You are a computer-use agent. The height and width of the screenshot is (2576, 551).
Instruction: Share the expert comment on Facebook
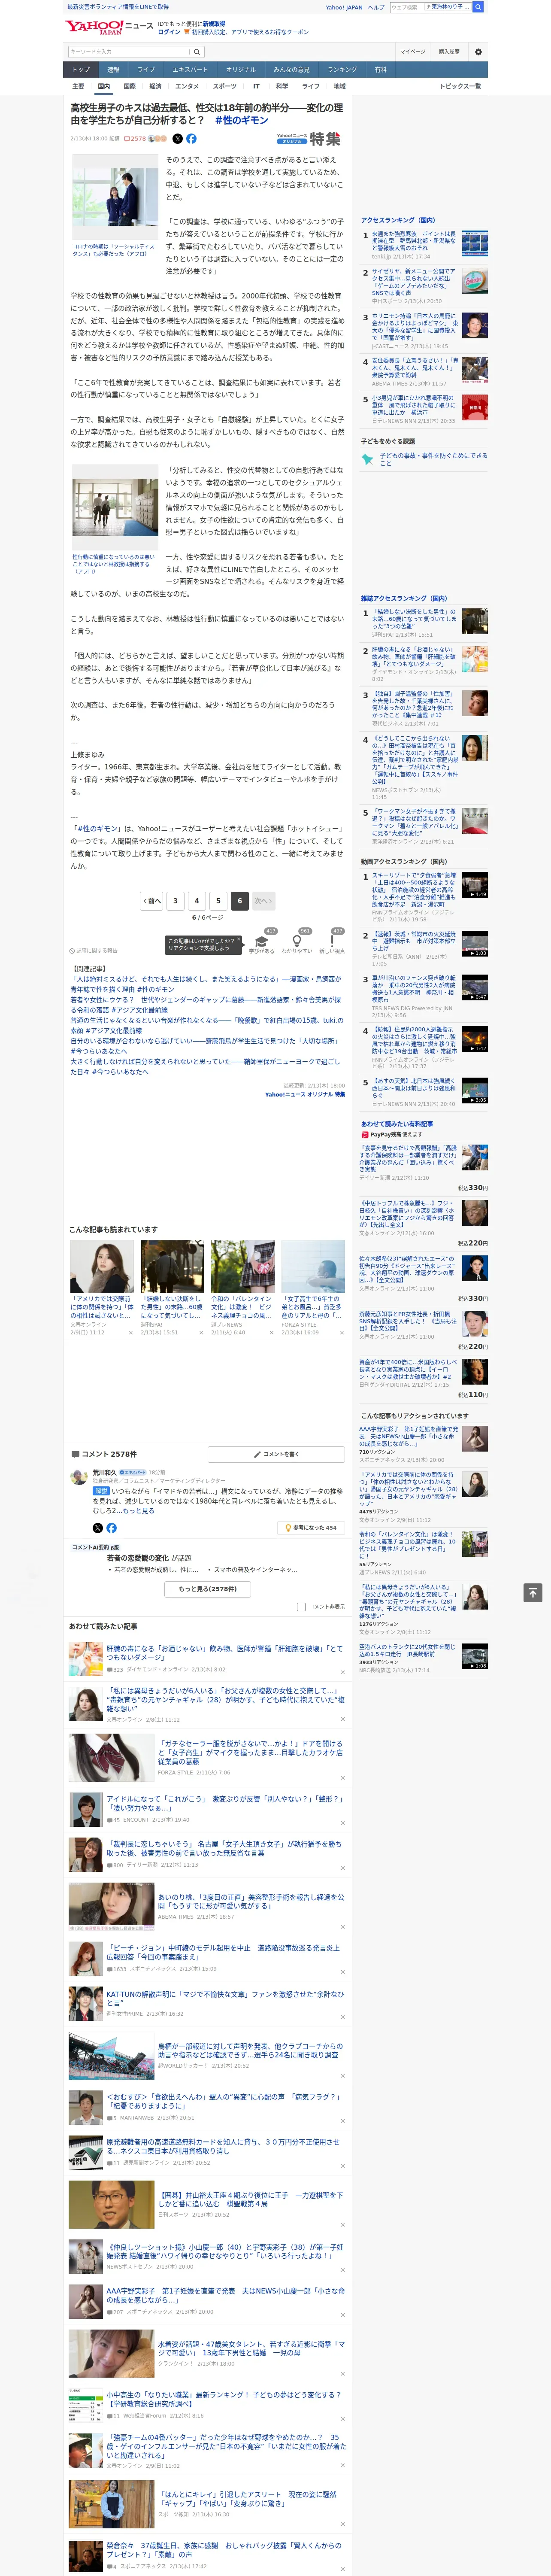tap(111, 1527)
